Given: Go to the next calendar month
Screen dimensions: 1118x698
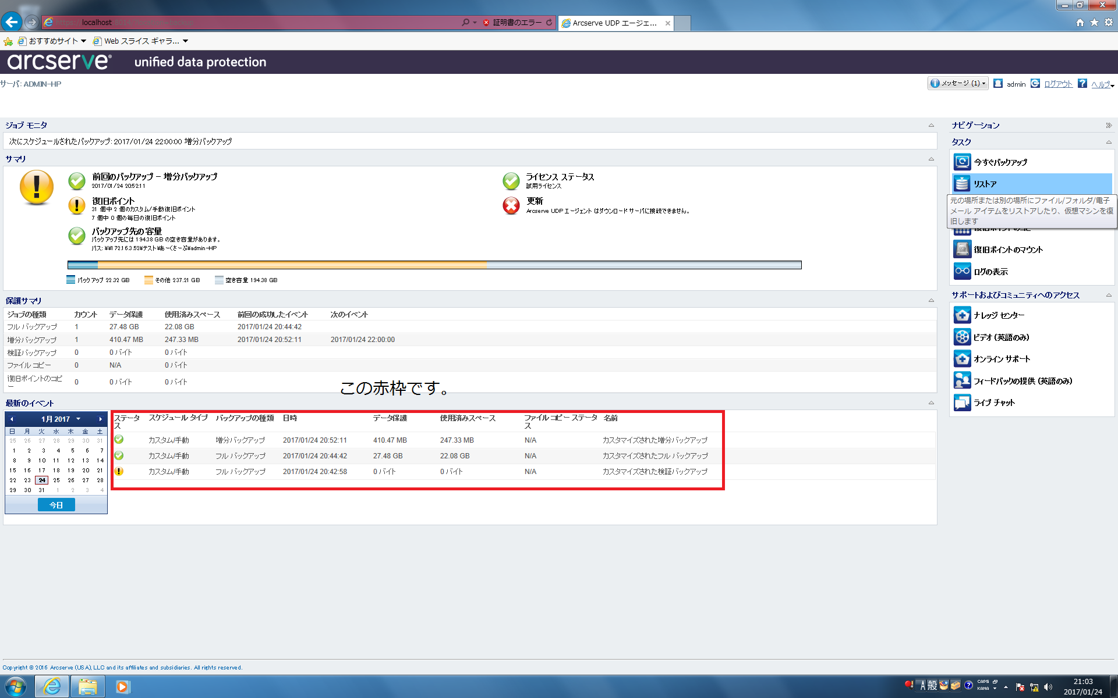Looking at the screenshot, I should [100, 419].
